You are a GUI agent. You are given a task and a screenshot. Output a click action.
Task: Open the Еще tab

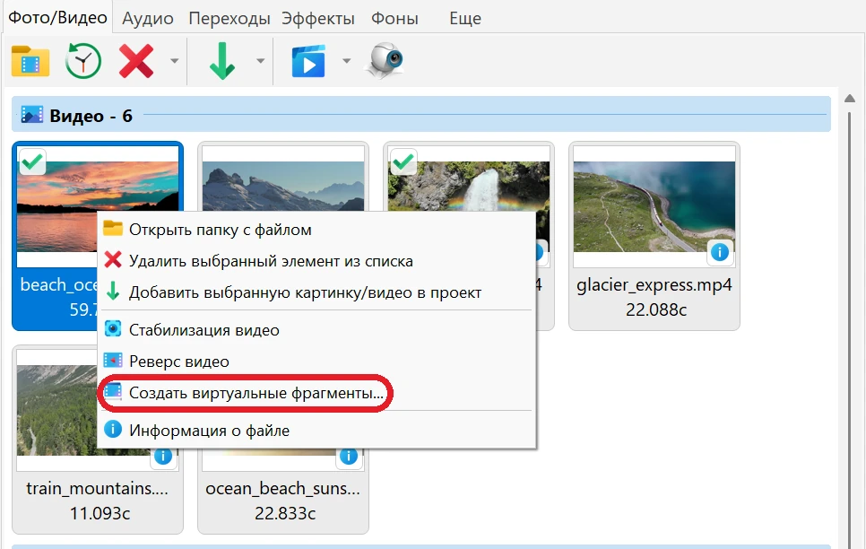[465, 18]
